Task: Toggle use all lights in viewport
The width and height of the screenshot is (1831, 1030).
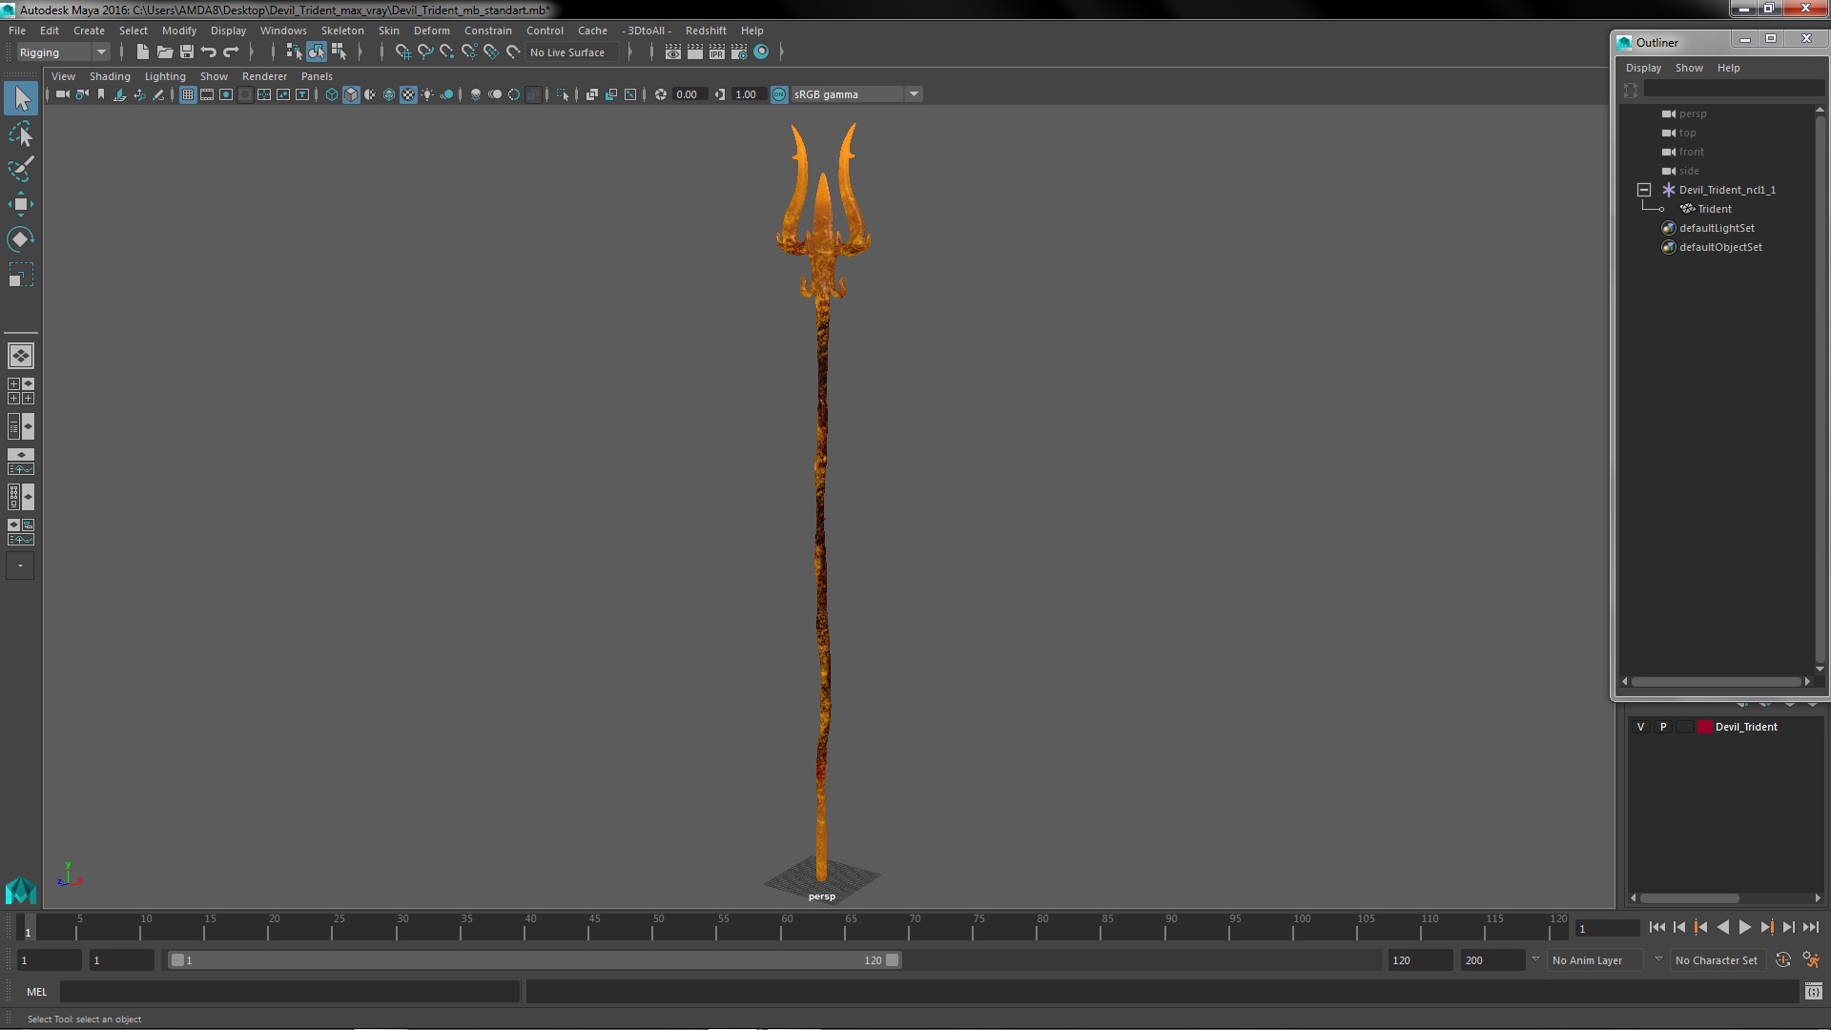Action: click(427, 94)
